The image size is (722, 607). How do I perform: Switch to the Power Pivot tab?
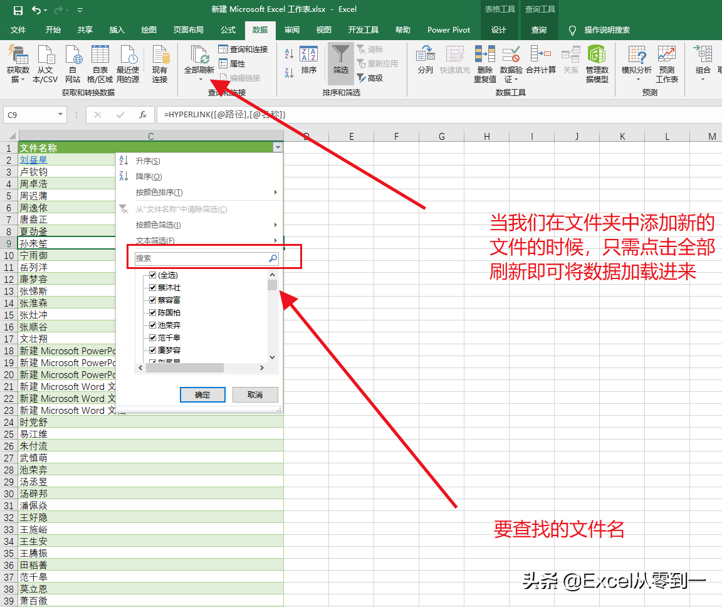449,30
